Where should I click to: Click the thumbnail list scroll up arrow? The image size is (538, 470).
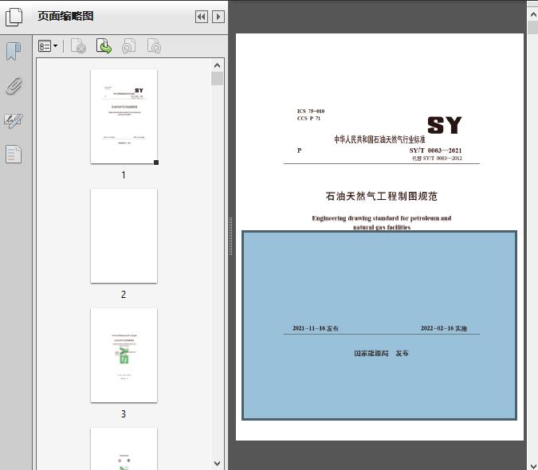click(x=217, y=65)
